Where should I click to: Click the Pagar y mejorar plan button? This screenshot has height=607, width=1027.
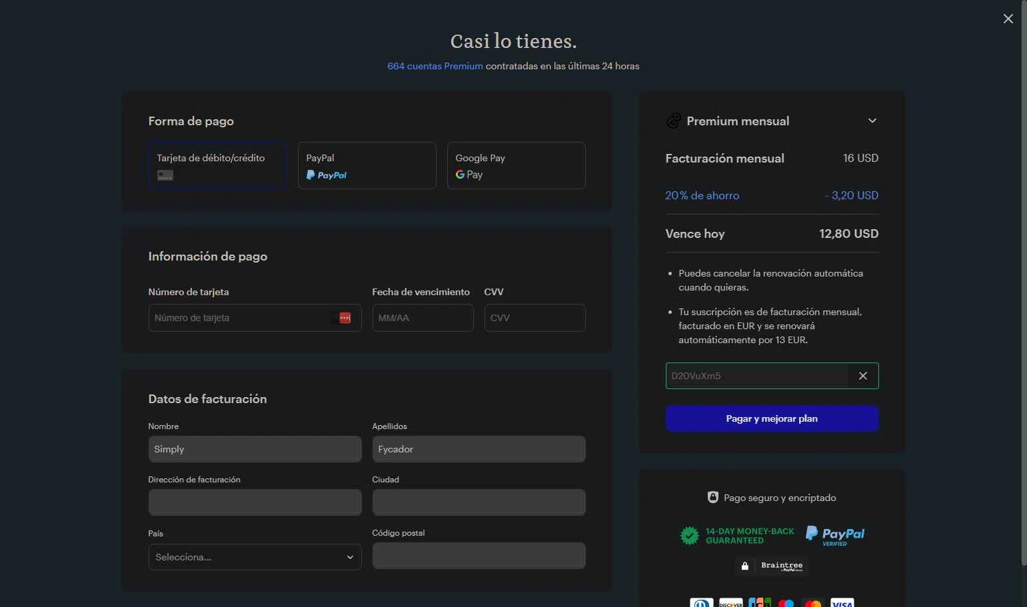point(772,418)
